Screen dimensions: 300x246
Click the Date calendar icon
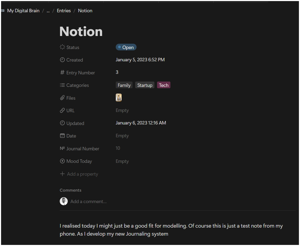[62, 136]
